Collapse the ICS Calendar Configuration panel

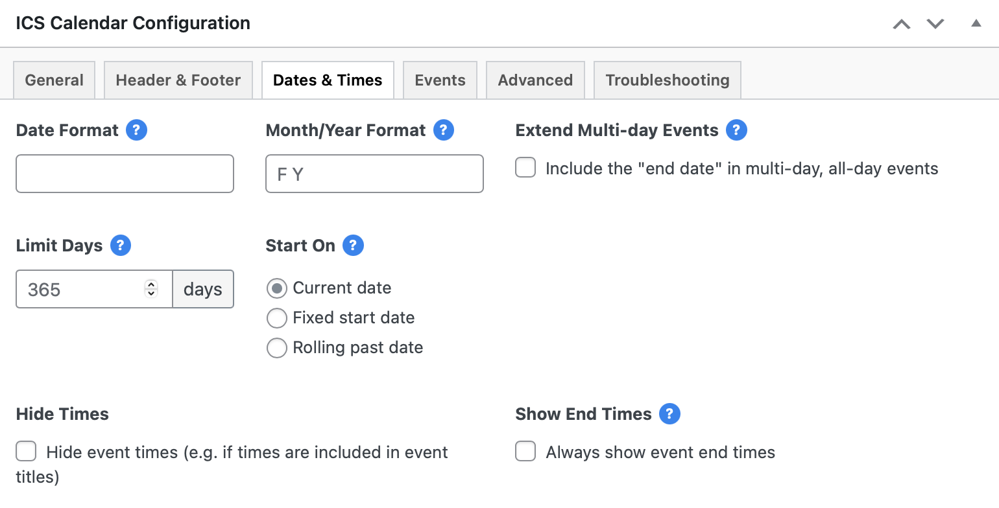coord(976,23)
